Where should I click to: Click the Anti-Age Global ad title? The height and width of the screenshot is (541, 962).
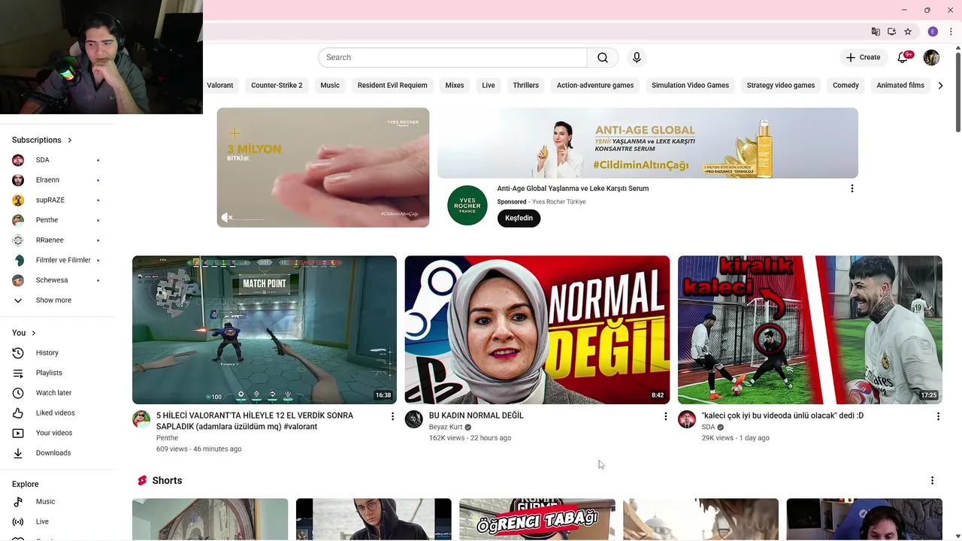tap(573, 189)
